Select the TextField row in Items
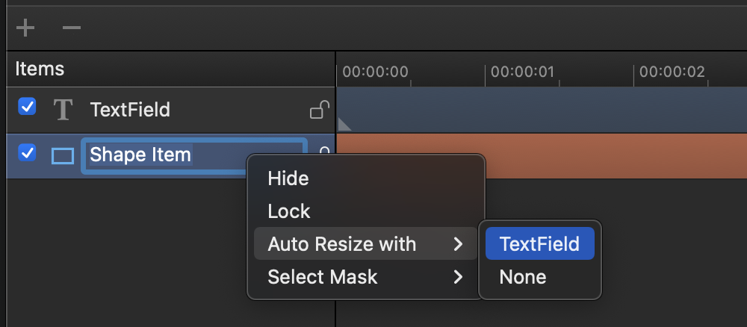The width and height of the screenshot is (747, 327). pyautogui.click(x=170, y=110)
